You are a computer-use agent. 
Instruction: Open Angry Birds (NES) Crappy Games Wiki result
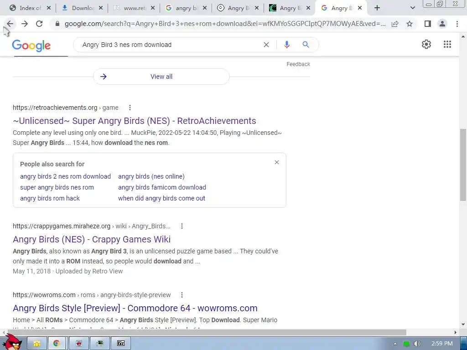[92, 239]
